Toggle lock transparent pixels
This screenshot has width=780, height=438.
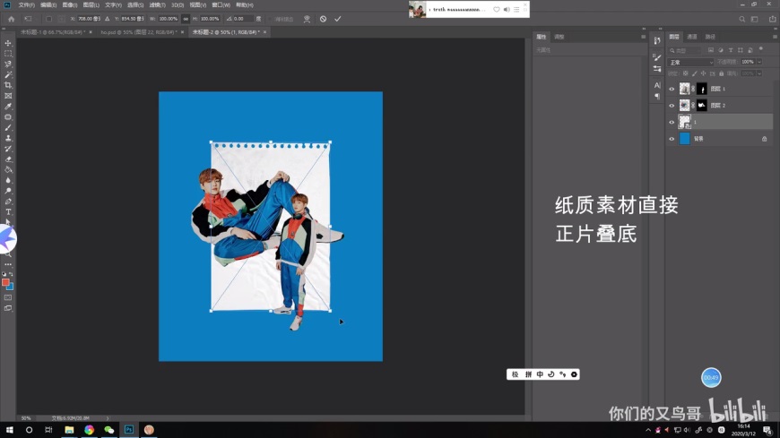click(x=686, y=73)
